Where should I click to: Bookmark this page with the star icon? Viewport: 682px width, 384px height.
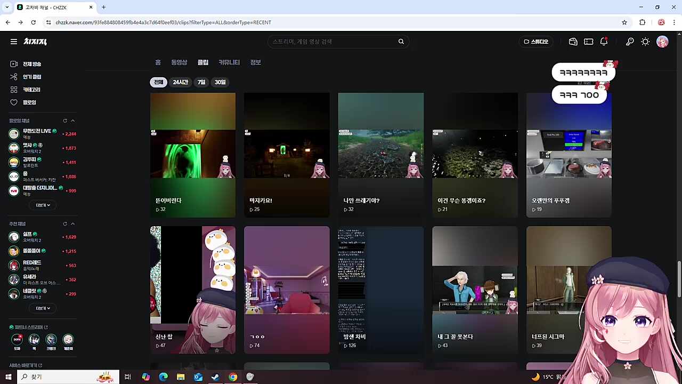coord(624,22)
